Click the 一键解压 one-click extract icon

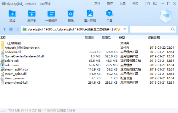click(x=51, y=14)
